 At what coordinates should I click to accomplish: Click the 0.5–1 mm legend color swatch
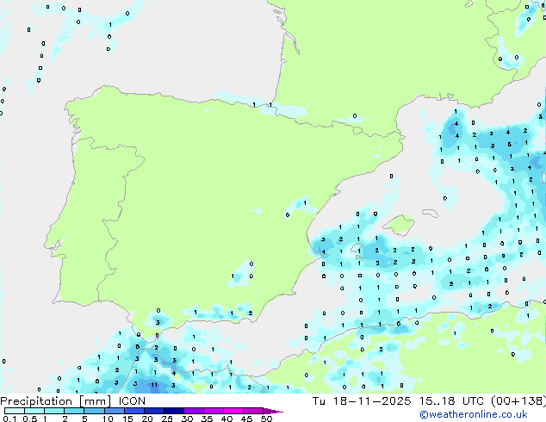coord(34,411)
